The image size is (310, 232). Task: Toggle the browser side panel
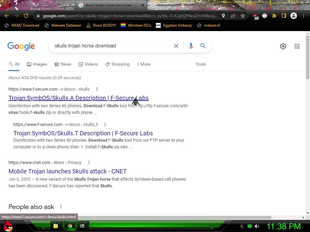pyautogui.click(x=284, y=16)
